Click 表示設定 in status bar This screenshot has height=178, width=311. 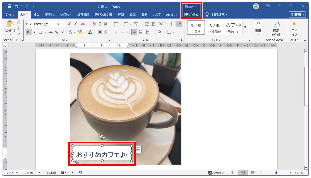coord(216,173)
